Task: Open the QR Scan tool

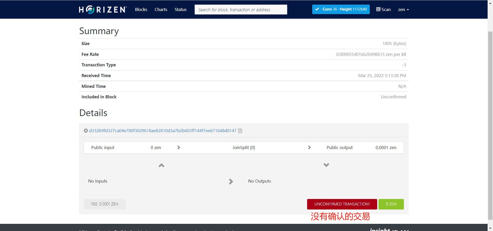Action: tap(383, 9)
